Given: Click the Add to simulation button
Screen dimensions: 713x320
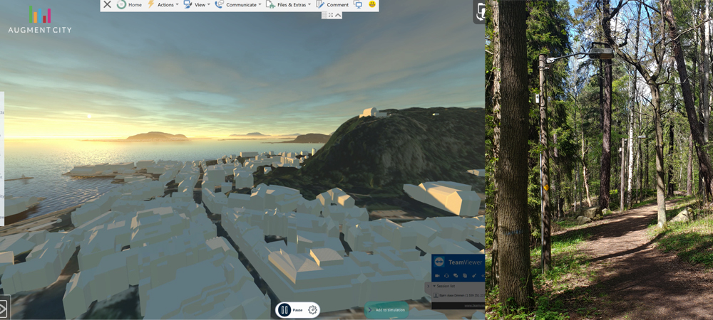Looking at the screenshot, I should pos(386,310).
